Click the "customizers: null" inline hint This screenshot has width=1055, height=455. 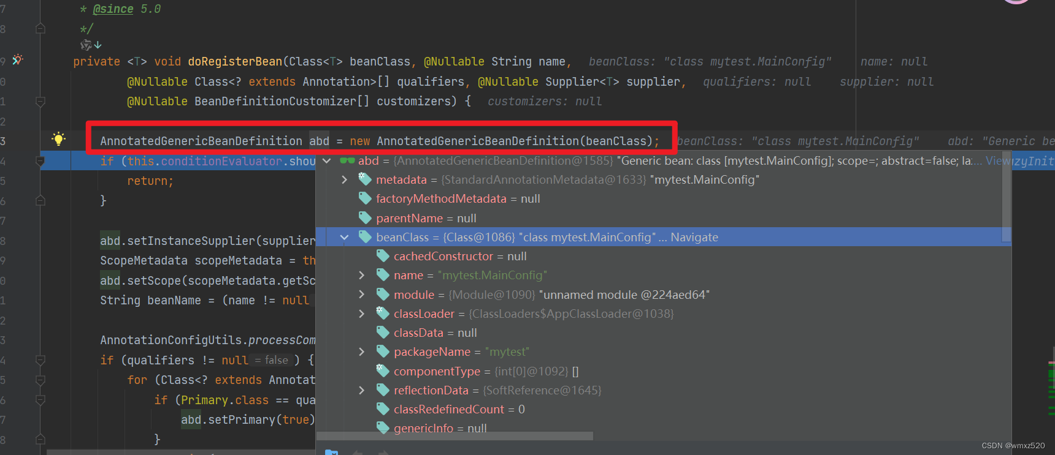pos(545,101)
